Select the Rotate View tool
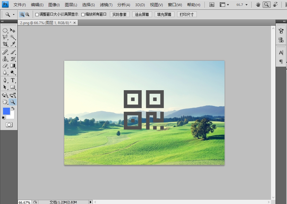The image size is (287, 204). tap(275, 5)
